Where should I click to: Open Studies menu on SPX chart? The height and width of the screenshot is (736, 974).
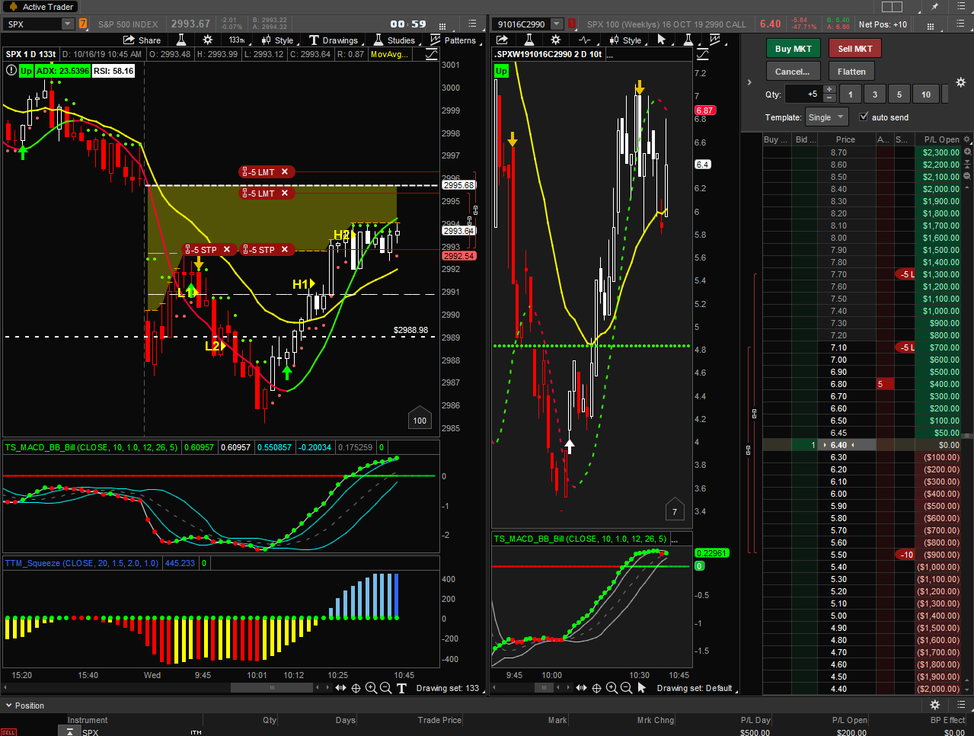tap(394, 40)
